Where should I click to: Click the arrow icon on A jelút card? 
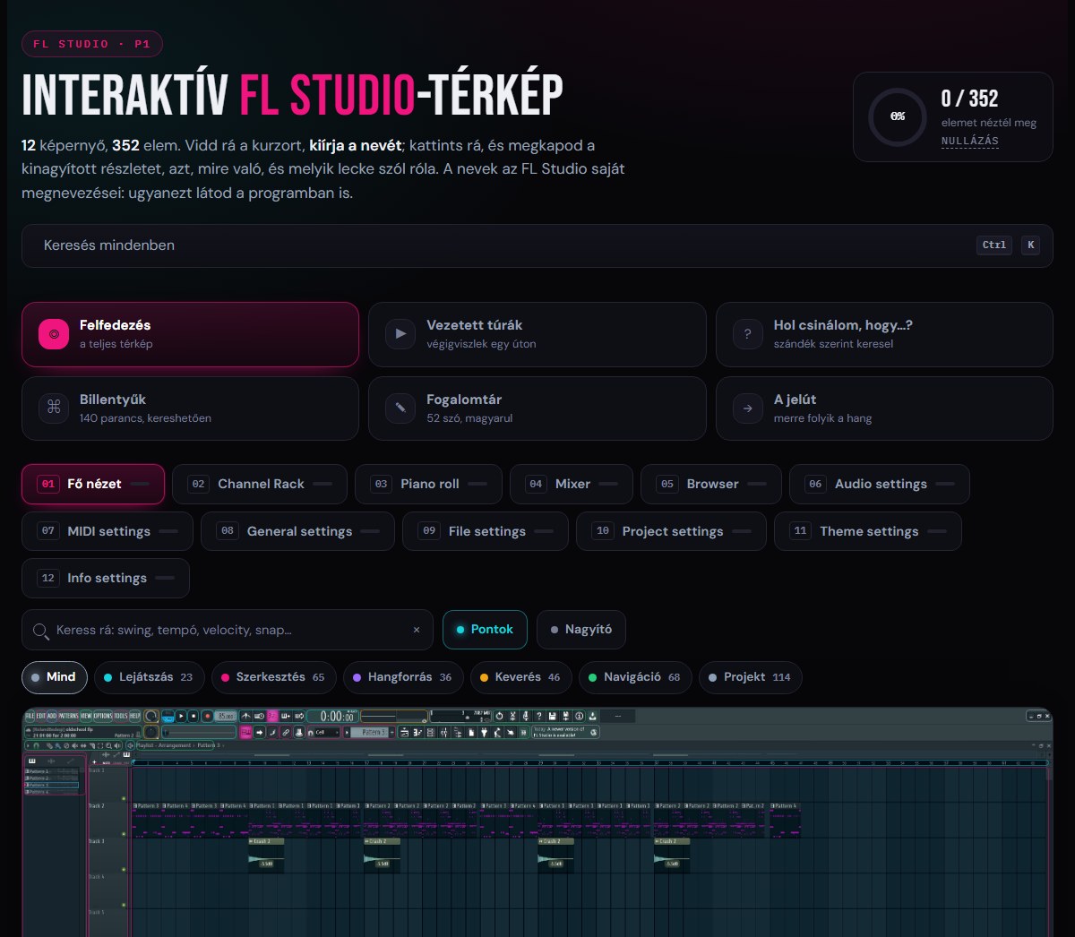tap(748, 408)
